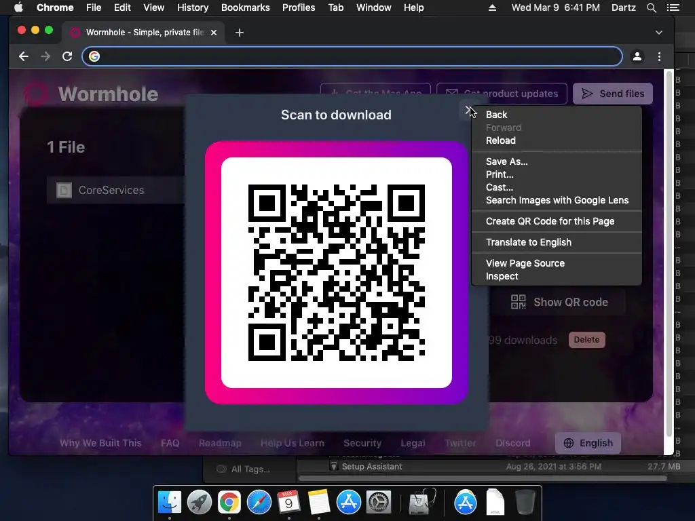Viewport: 695px width, 521px height.
Task: Close the Wormhole tab
Action: [x=214, y=33]
